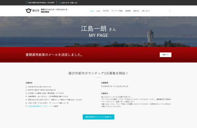
Task: Click the phone icon in top bar
Action: tap(60, 3)
